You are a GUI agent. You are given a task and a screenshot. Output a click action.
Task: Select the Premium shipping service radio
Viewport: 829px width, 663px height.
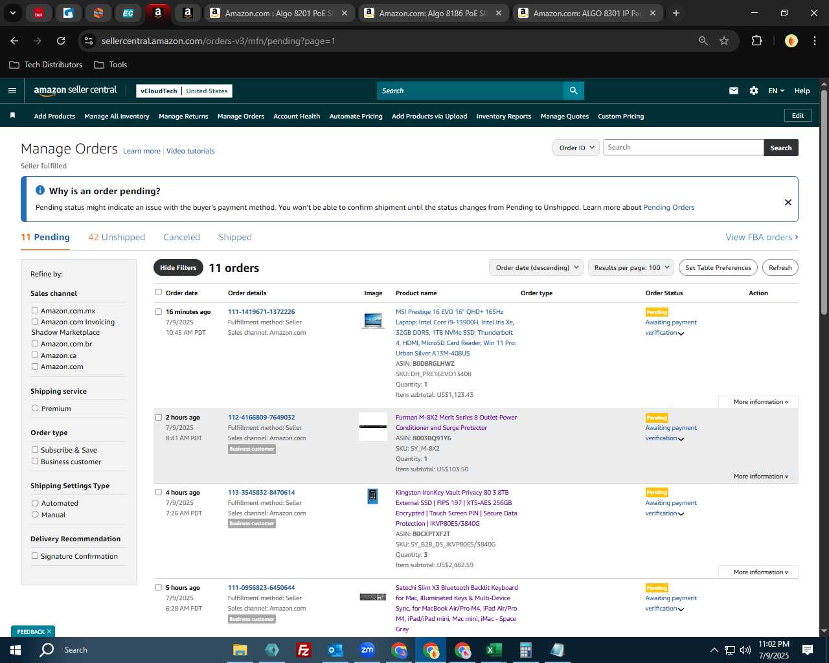pyautogui.click(x=35, y=408)
